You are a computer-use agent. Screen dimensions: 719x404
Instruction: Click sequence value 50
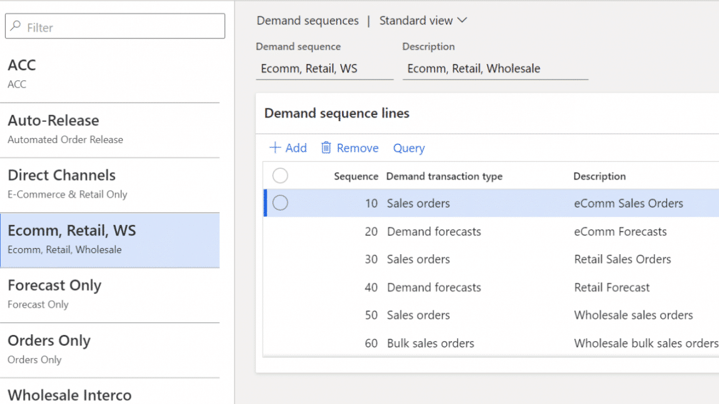[x=371, y=315]
